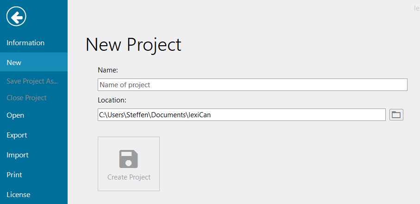Go to the Open section
Screen dimensions: 420x204
[15, 115]
